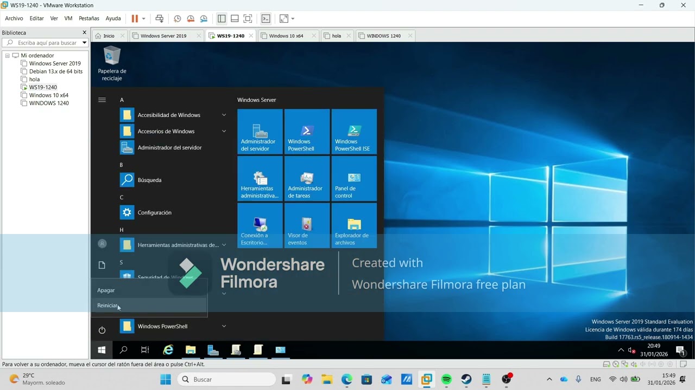Open the Windows PowerShell ISE tile
This screenshot has height=390, width=695.
point(354,132)
